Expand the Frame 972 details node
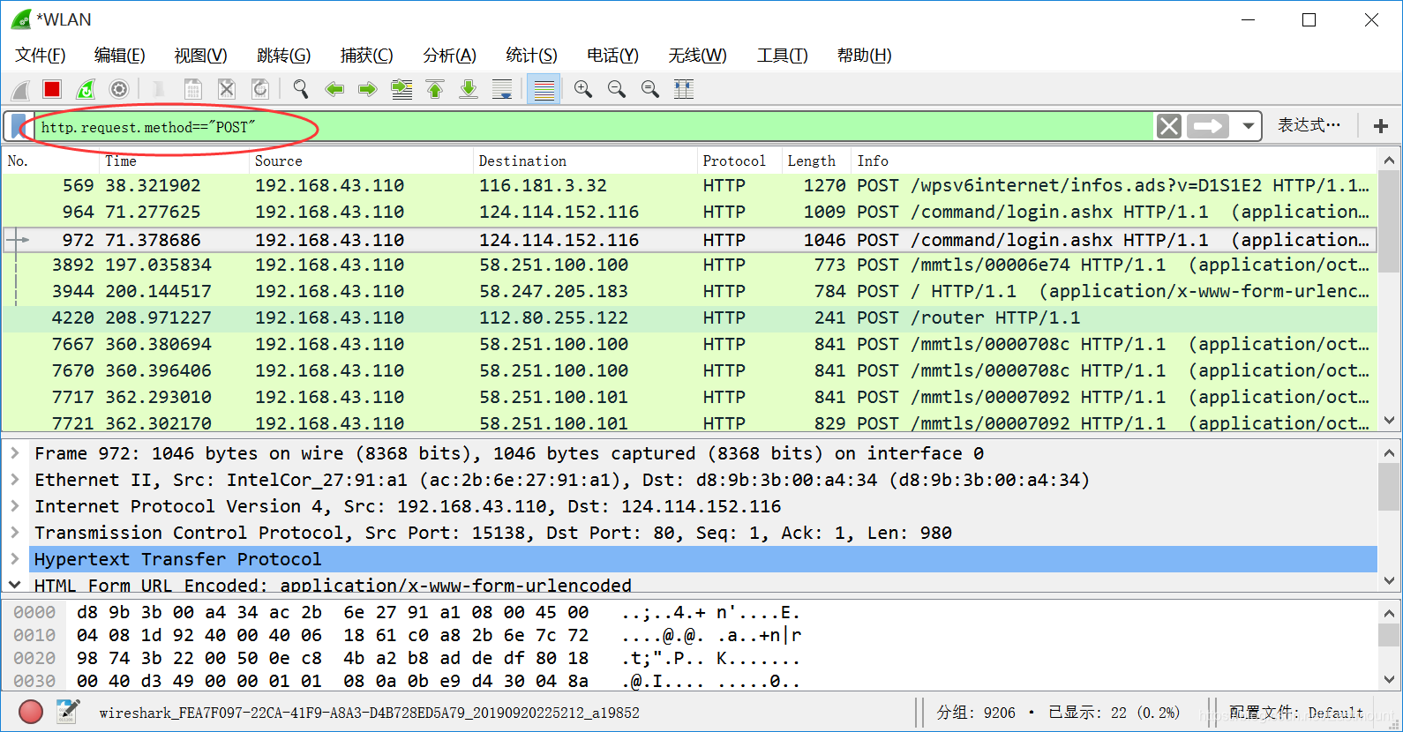Screen dimensions: 1403x732 (x=15, y=453)
